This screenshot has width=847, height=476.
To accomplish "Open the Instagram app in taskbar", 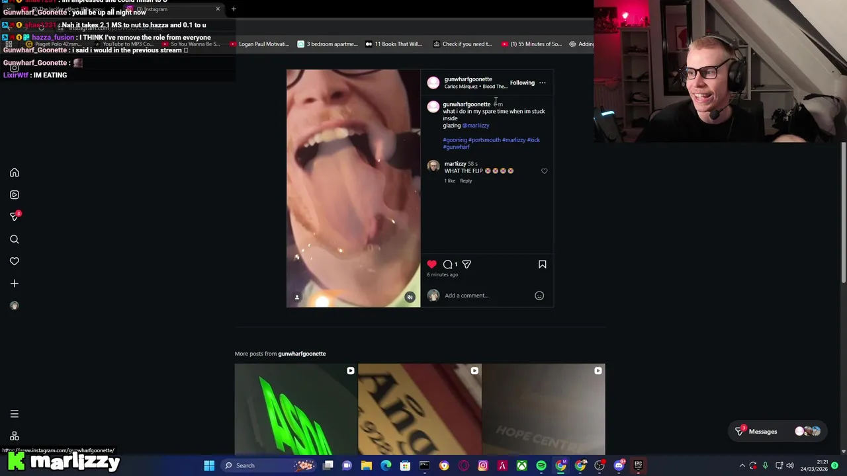I will tap(483, 465).
